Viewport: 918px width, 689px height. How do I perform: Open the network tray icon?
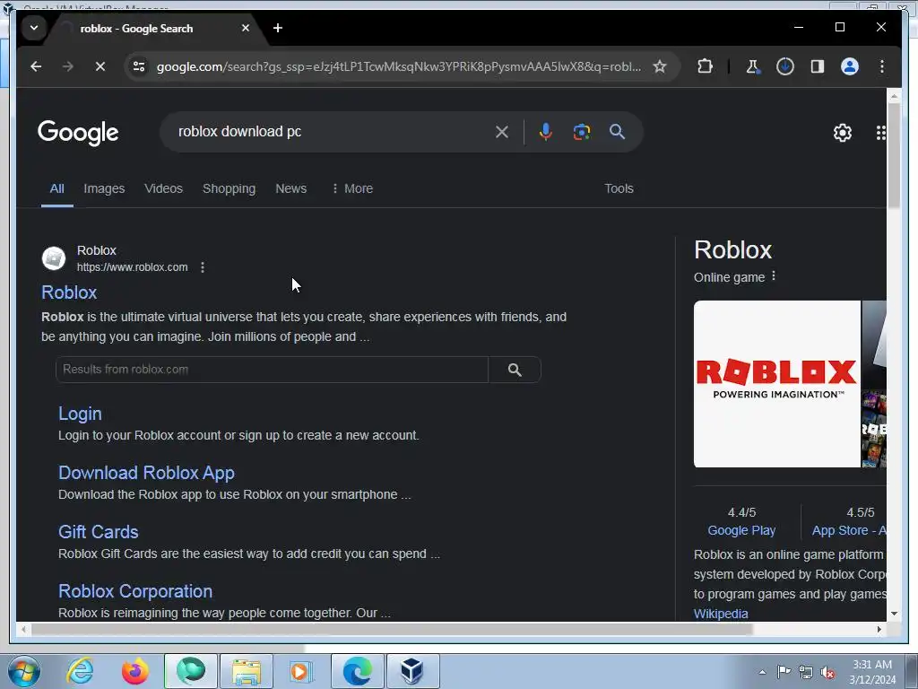tap(806, 673)
